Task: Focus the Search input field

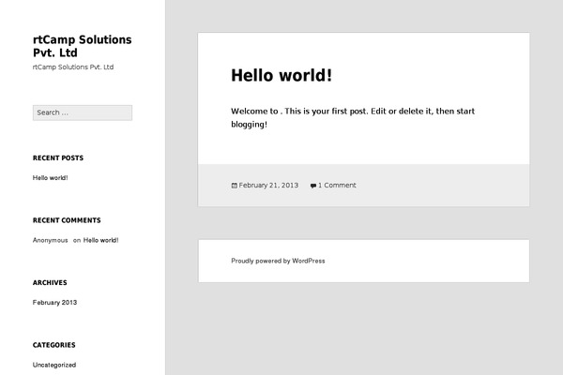Action: (x=82, y=112)
